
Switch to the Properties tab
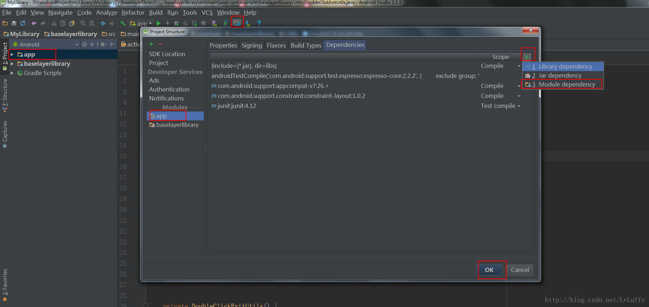tap(223, 45)
